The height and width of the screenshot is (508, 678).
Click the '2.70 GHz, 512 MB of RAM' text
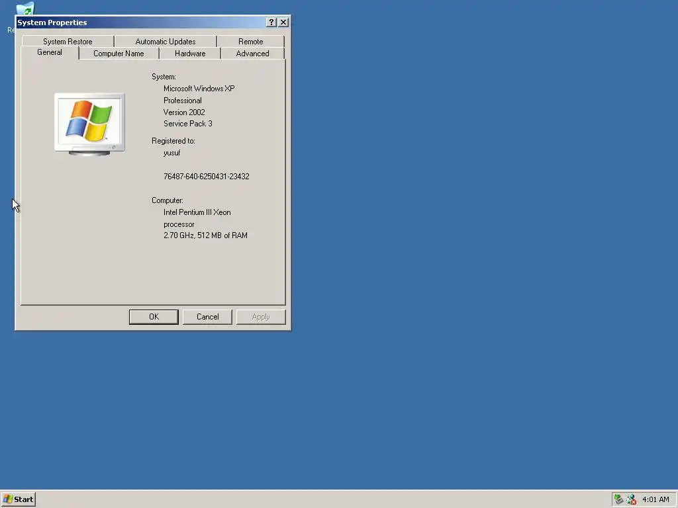pos(205,235)
